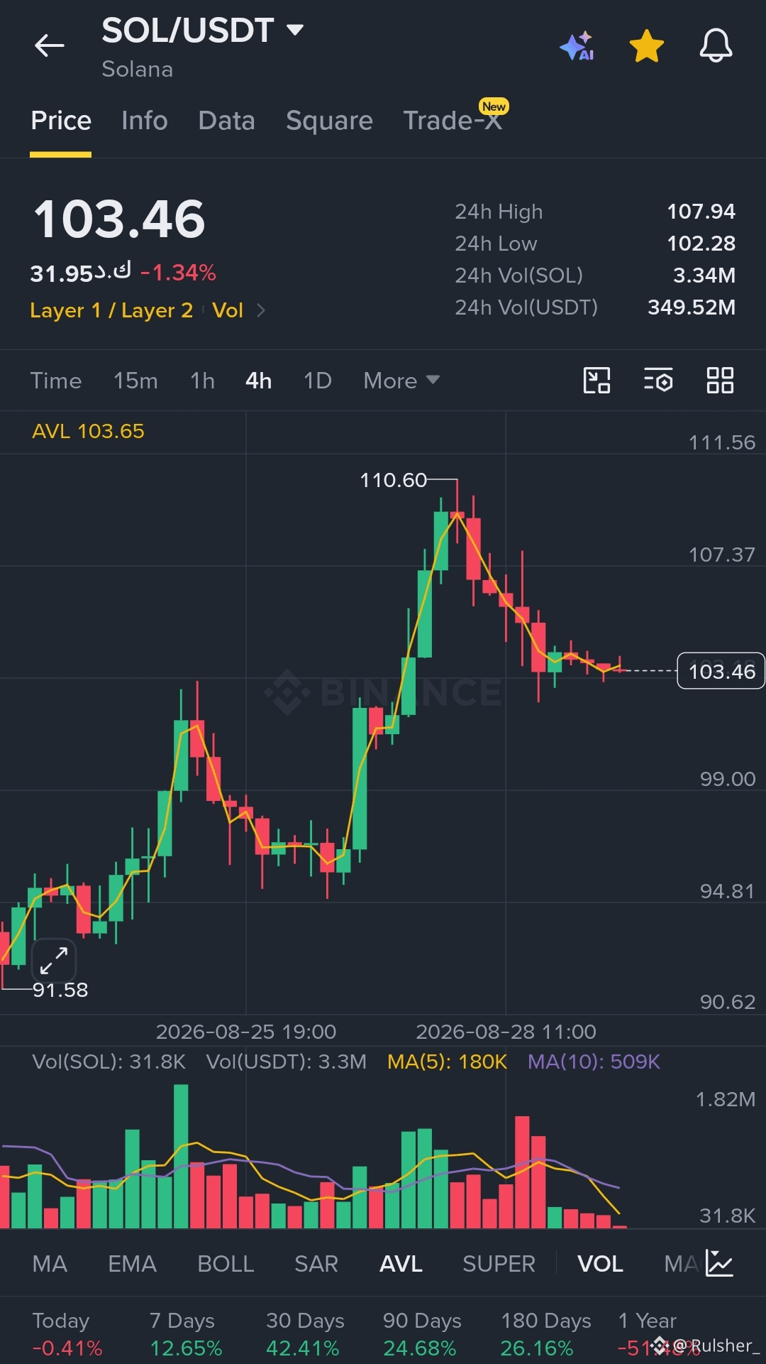The height and width of the screenshot is (1364, 766).
Task: Tap the 103.46 current price label
Action: 721,671
